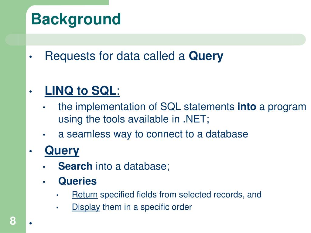Click the bold word into
The height and width of the screenshot is (233, 311).
247,106
